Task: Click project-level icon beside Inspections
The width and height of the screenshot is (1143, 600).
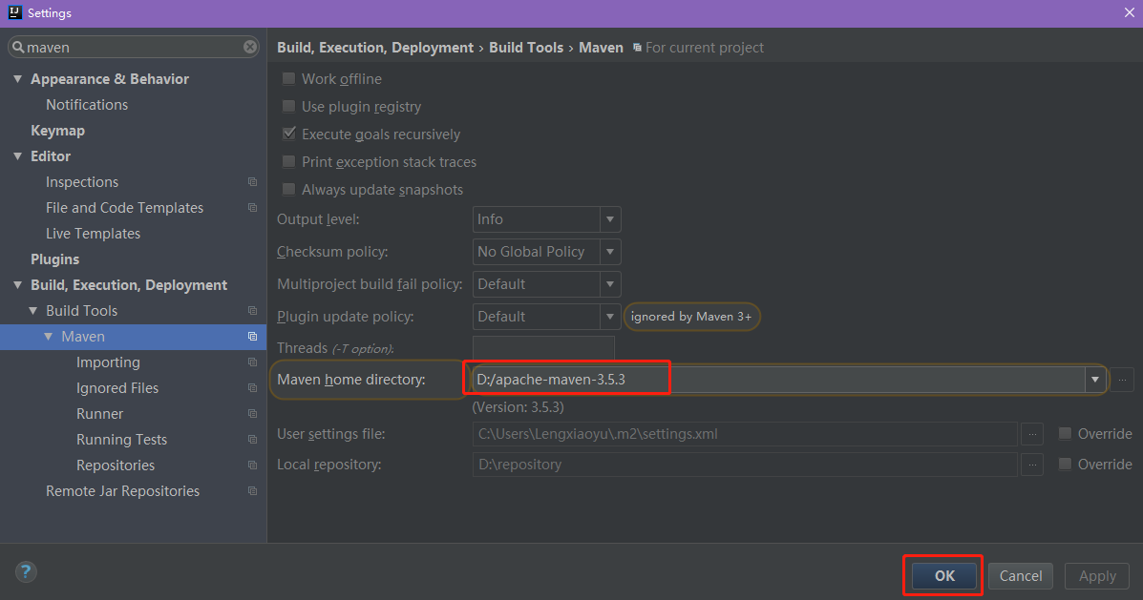Action: point(252,182)
